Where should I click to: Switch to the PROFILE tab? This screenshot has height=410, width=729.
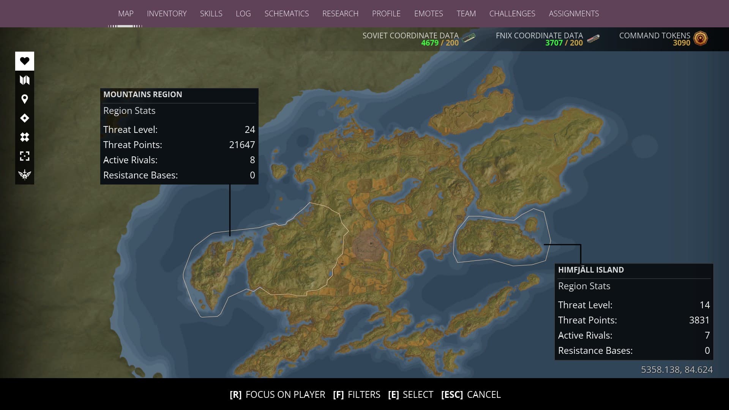tap(386, 14)
